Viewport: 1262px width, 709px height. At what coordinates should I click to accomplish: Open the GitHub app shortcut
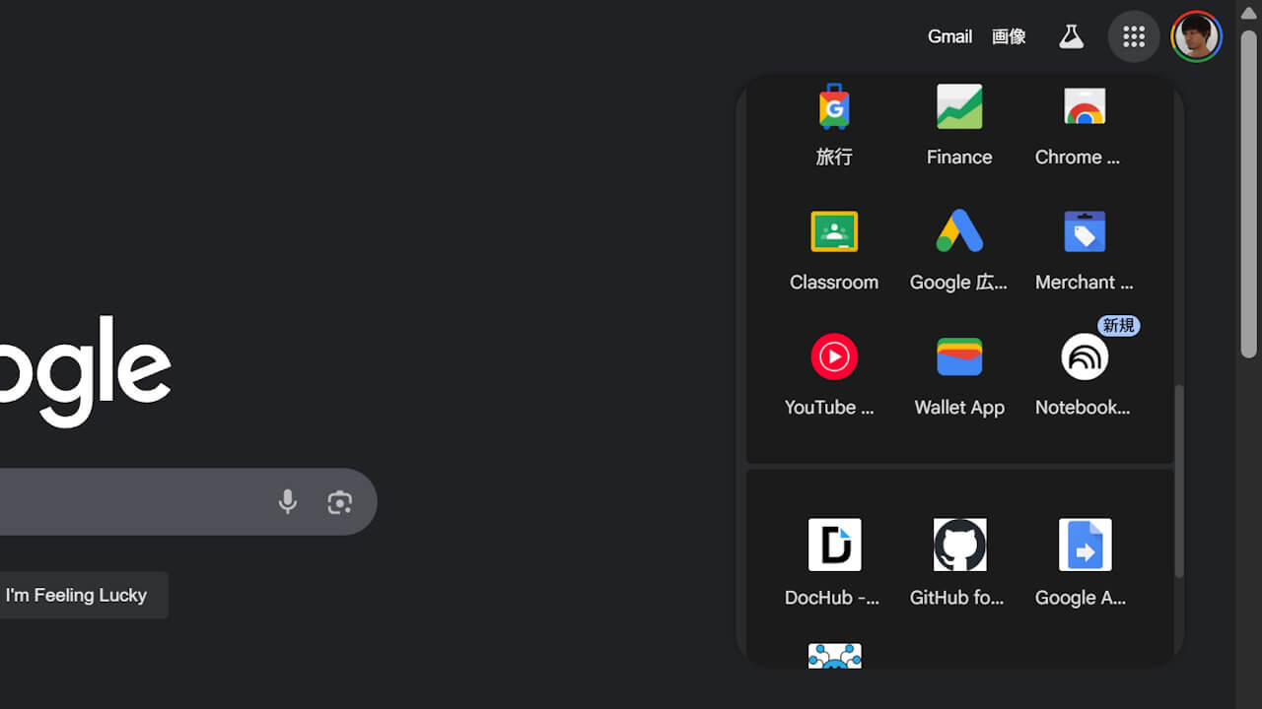pyautogui.click(x=959, y=545)
